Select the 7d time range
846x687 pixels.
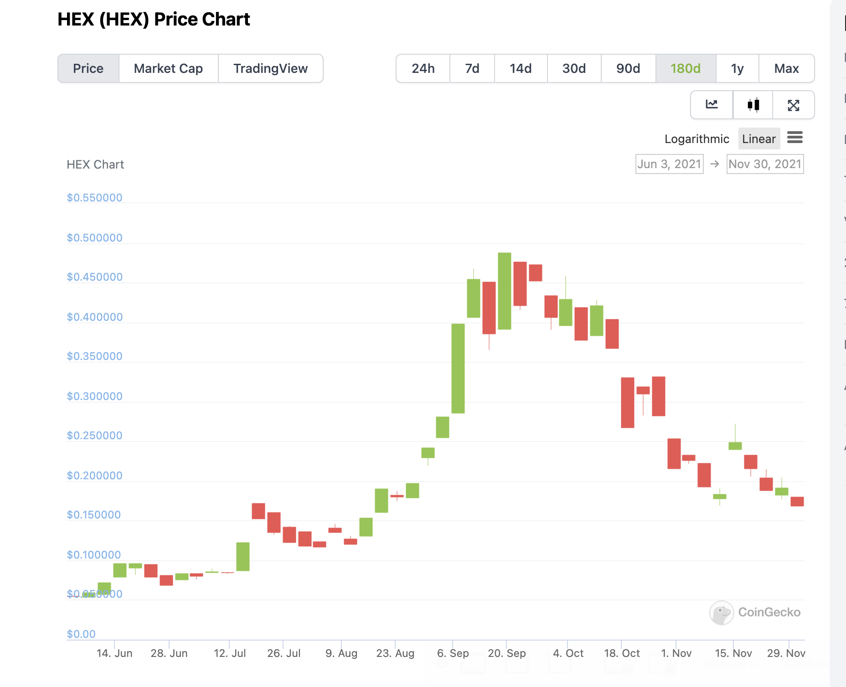click(x=472, y=68)
